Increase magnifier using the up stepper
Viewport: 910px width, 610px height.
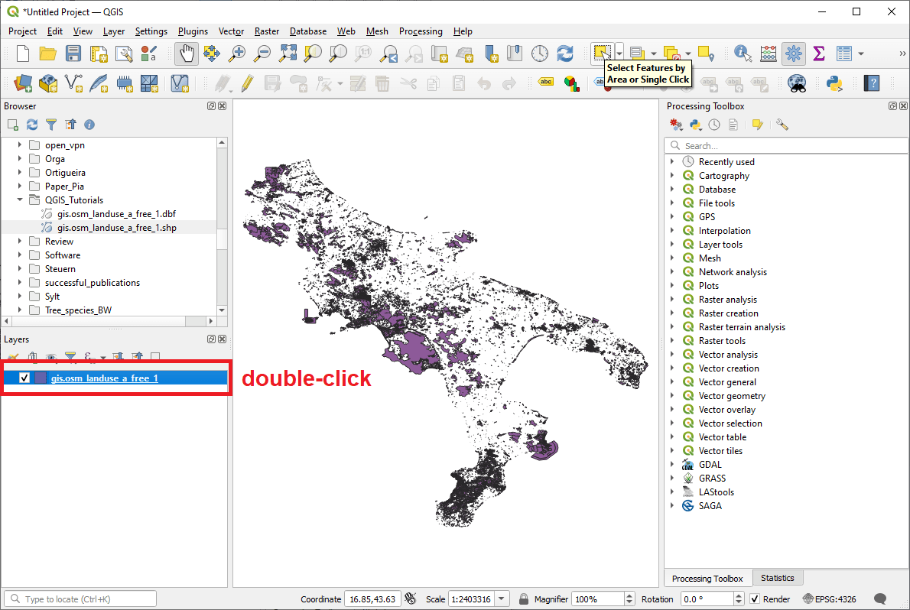pyautogui.click(x=629, y=595)
